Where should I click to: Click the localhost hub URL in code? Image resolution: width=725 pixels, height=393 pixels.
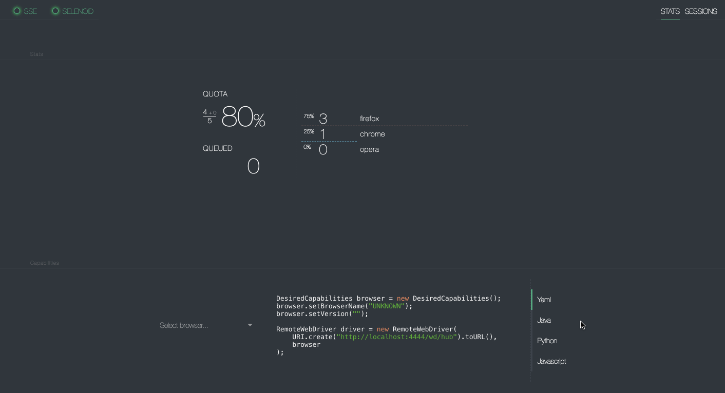tap(396, 337)
